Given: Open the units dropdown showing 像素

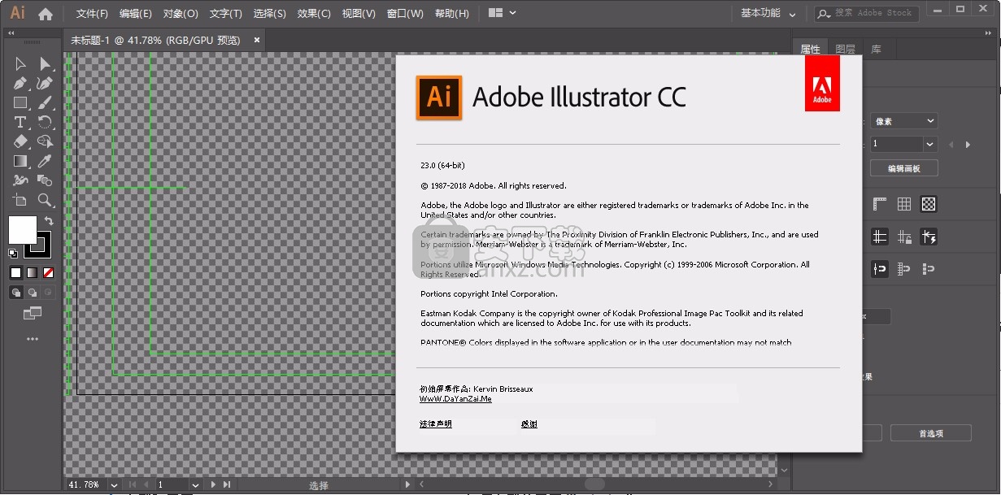Looking at the screenshot, I should tap(904, 121).
